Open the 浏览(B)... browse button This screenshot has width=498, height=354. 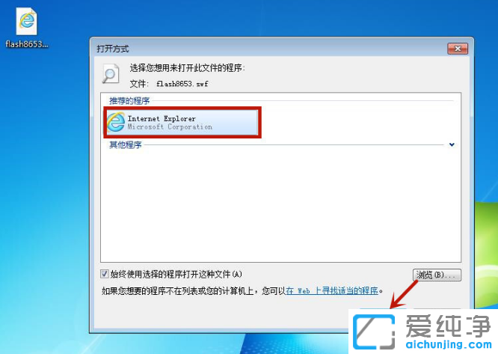coord(437,275)
